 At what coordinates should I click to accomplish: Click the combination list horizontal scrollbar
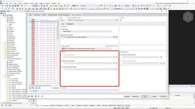pos(41,85)
